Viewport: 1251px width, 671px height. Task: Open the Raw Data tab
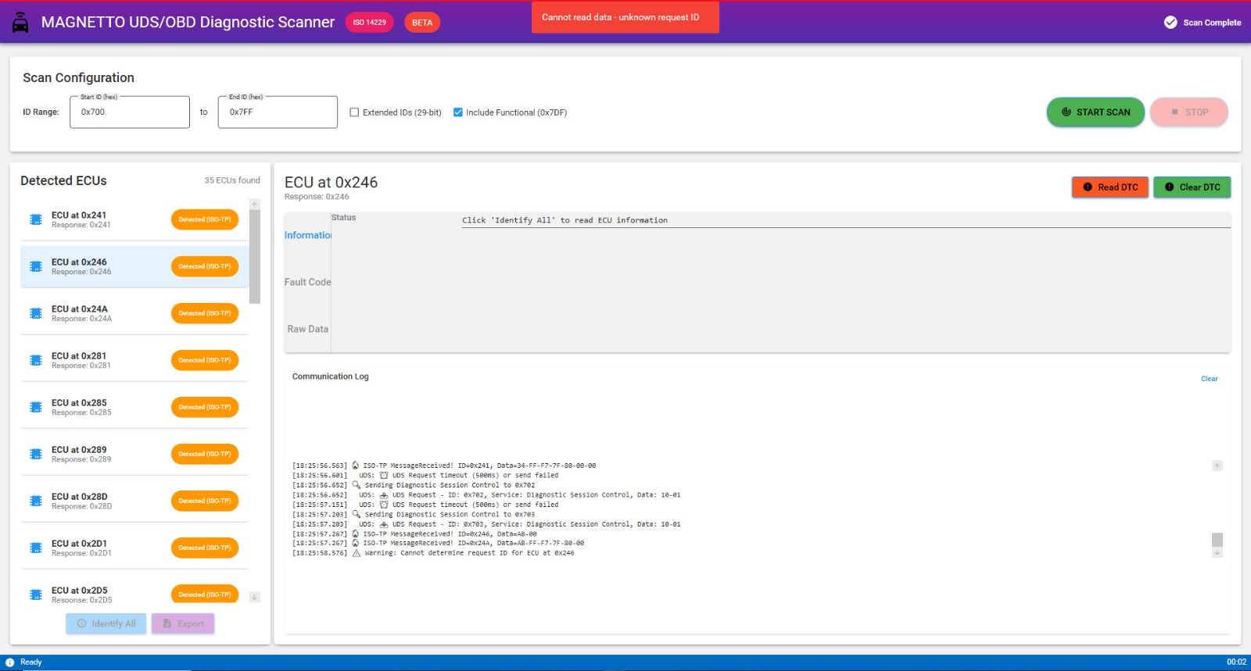coord(308,329)
